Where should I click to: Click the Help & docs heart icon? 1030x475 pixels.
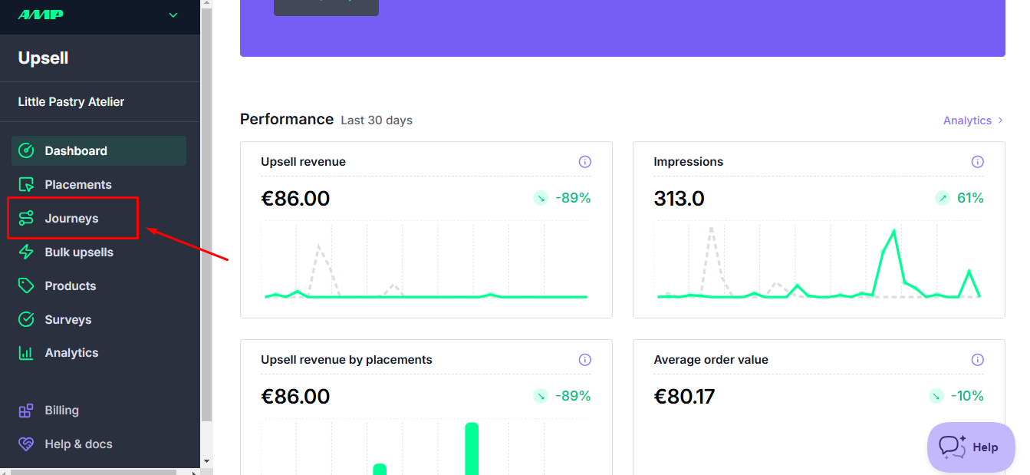point(26,444)
